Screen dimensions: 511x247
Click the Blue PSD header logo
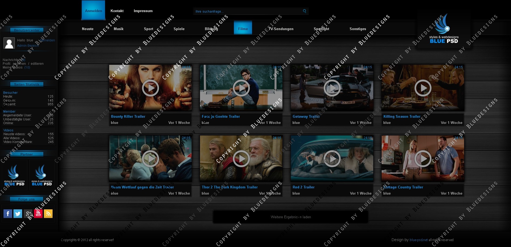tap(444, 28)
